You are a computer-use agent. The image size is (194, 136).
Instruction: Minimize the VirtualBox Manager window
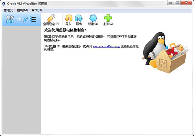point(171,3)
